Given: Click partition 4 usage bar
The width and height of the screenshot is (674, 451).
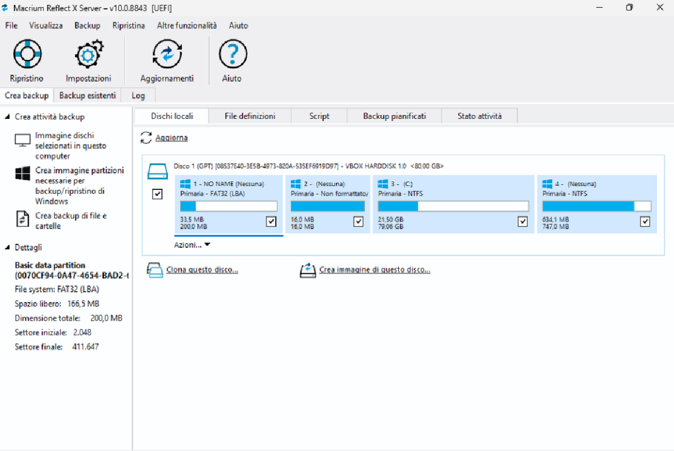Looking at the screenshot, I should click(596, 206).
